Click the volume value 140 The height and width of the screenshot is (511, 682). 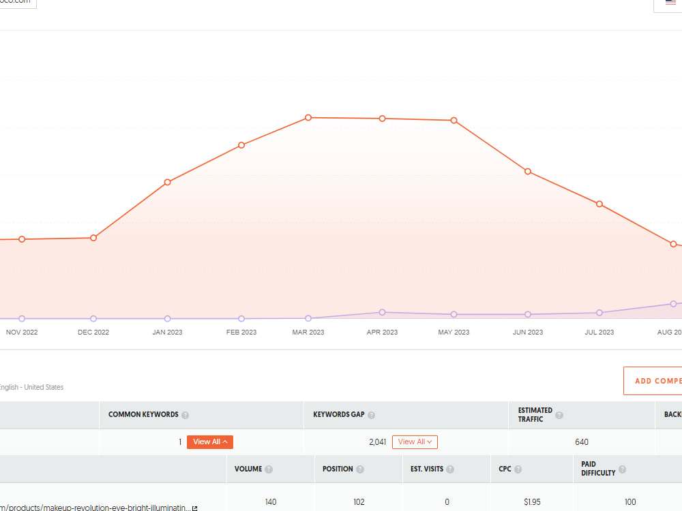click(271, 502)
